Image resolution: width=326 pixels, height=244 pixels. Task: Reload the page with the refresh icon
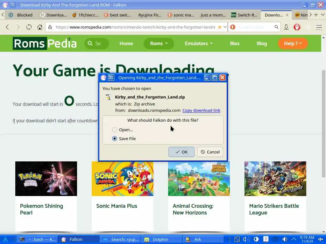(29, 27)
